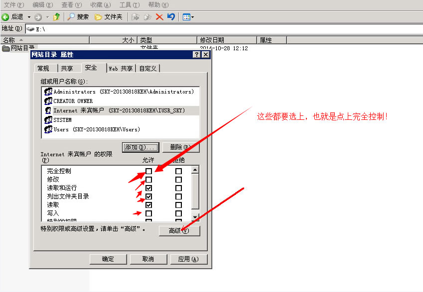This screenshot has width=423, height=292.
Task: Select the Users group icon
Action: pyautogui.click(x=48, y=129)
